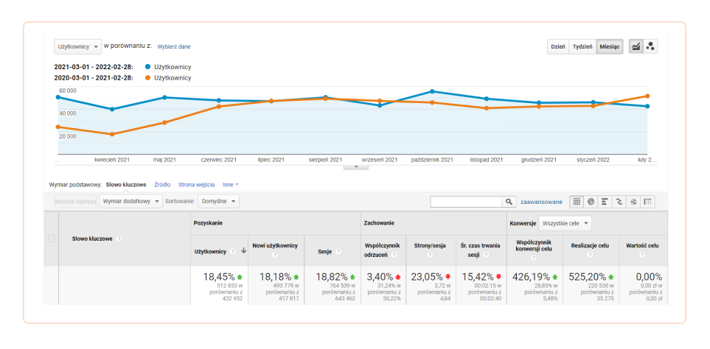Click the czerwiec 2021 axis label

(x=219, y=160)
